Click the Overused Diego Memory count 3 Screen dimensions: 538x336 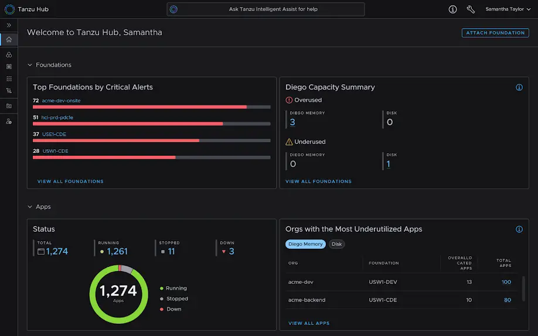(292, 122)
